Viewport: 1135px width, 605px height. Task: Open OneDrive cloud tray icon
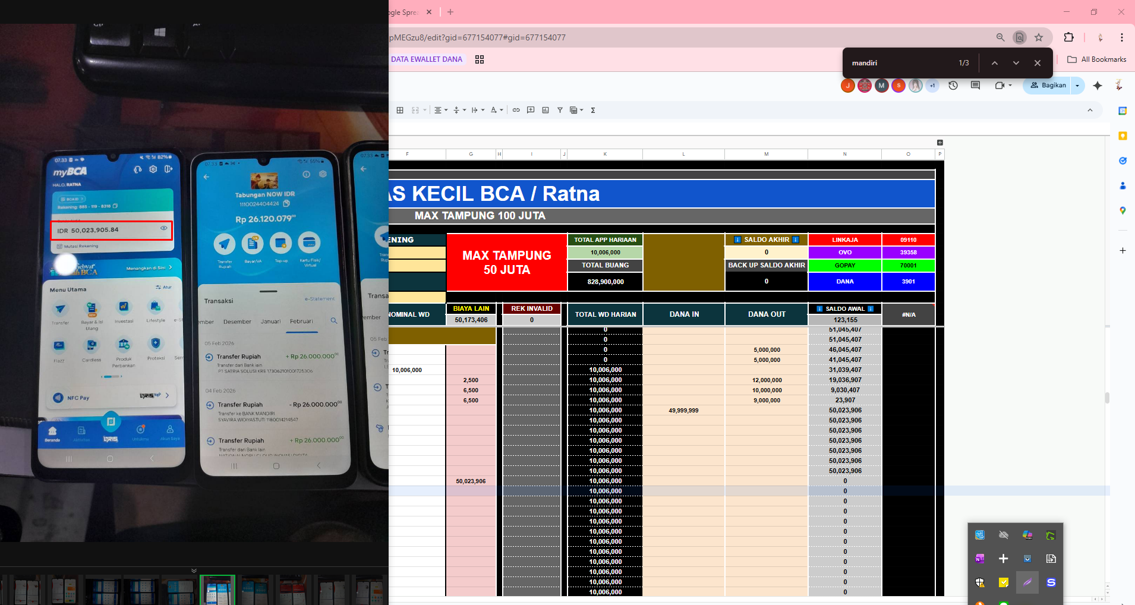tap(1004, 535)
